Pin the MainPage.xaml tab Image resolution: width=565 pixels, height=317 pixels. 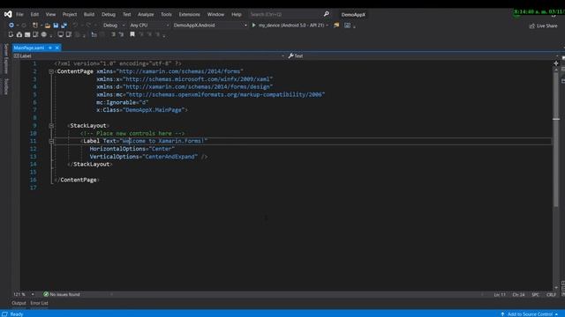(50, 48)
